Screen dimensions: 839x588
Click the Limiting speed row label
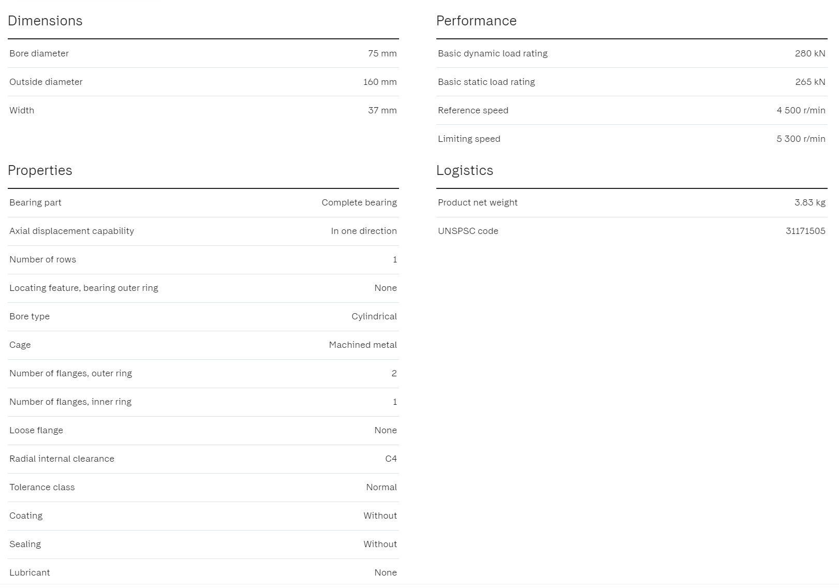click(x=469, y=139)
